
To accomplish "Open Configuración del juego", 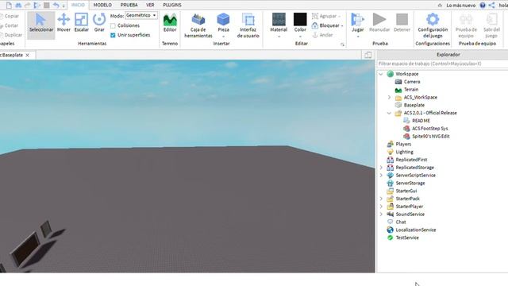I will coord(433,25).
